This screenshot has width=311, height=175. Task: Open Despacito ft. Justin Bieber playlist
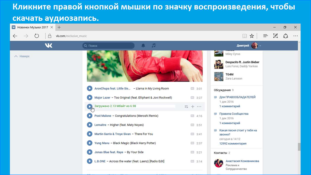[x=242, y=62]
